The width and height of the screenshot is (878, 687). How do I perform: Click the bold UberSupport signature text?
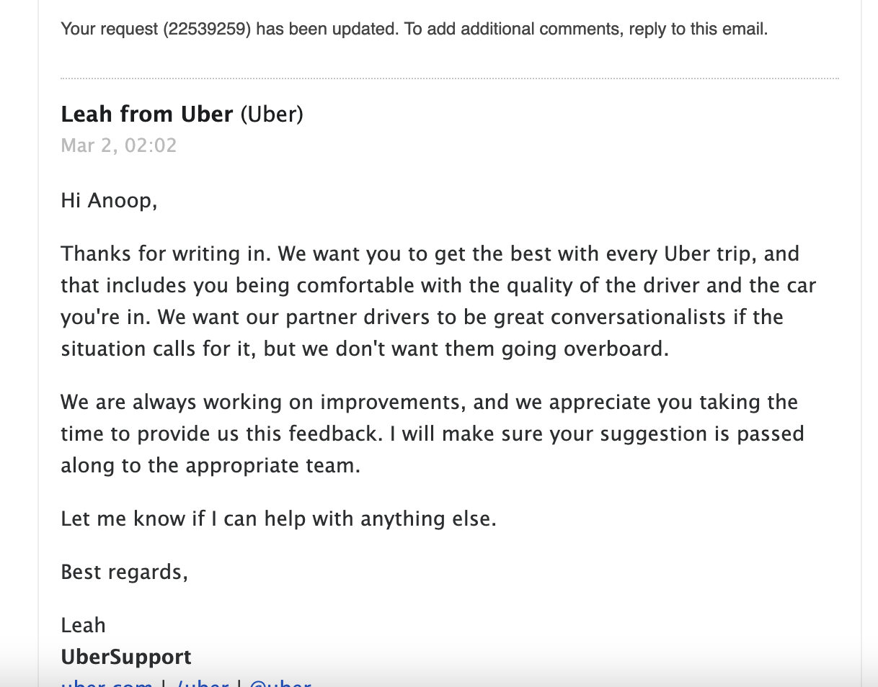pos(126,657)
